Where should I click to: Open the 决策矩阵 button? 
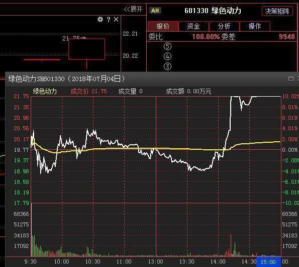coord(277,11)
